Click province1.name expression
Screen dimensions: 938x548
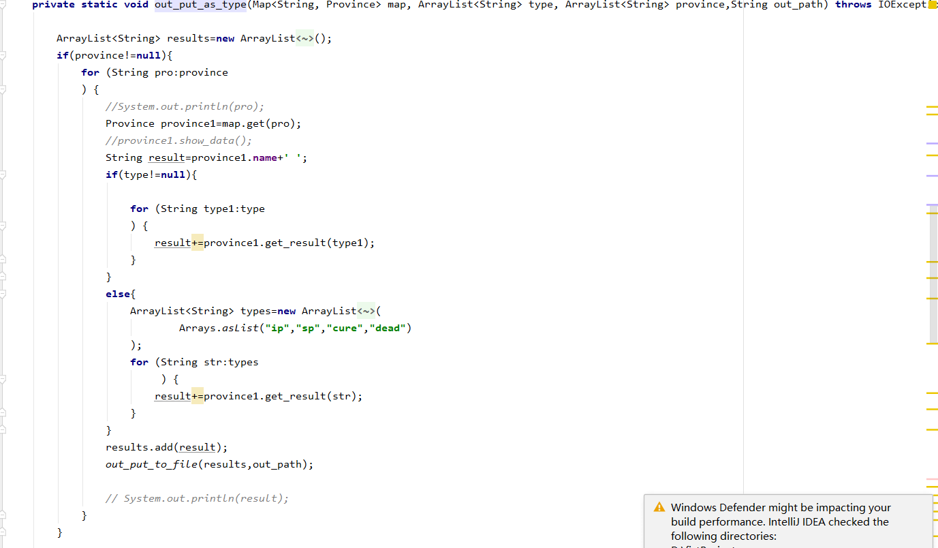(x=234, y=157)
